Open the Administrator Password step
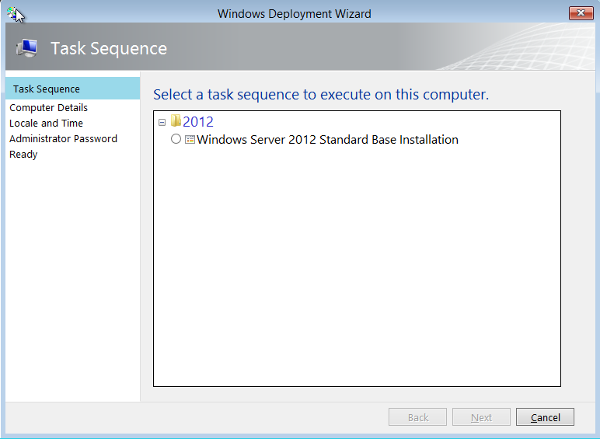This screenshot has height=439, width=600. point(63,139)
